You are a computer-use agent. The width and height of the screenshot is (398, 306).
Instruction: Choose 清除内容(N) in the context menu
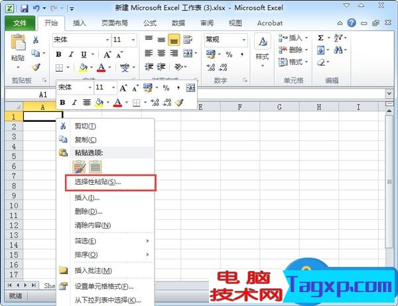click(x=105, y=225)
